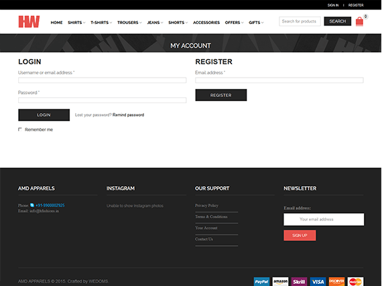The width and height of the screenshot is (382, 286).
Task: Expand the Trousers menu dropdown
Action: click(x=129, y=23)
